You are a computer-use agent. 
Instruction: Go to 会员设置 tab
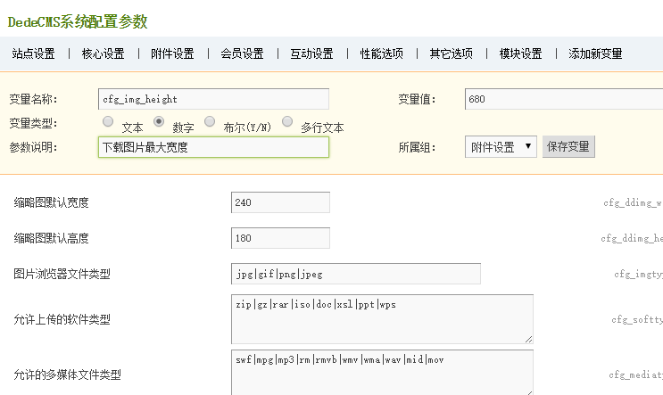click(243, 53)
